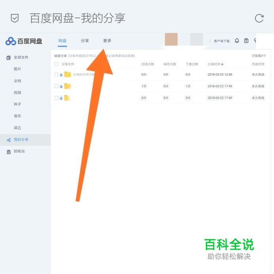Open 回收站 in sidebar
274x274 pixels.
click(19, 151)
